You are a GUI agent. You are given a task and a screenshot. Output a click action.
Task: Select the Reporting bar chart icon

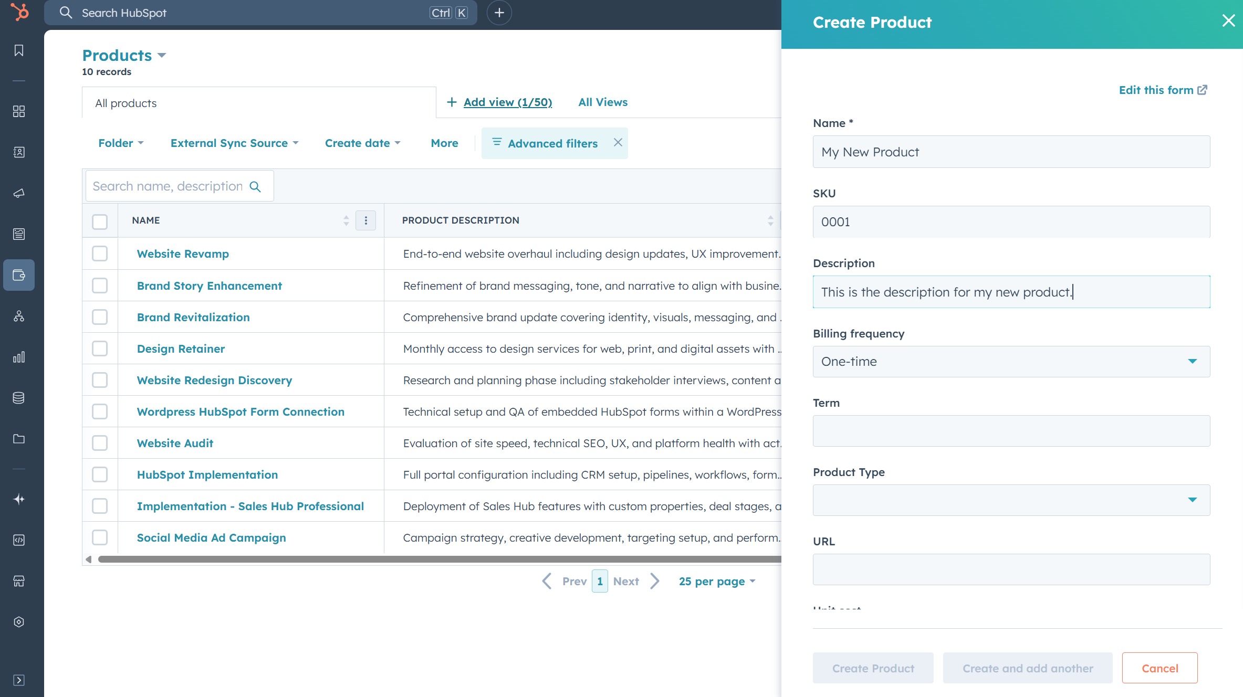(x=19, y=357)
